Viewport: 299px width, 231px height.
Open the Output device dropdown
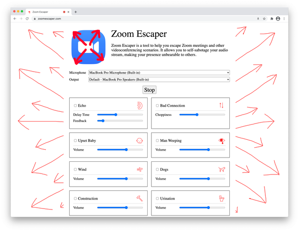[x=159, y=79]
